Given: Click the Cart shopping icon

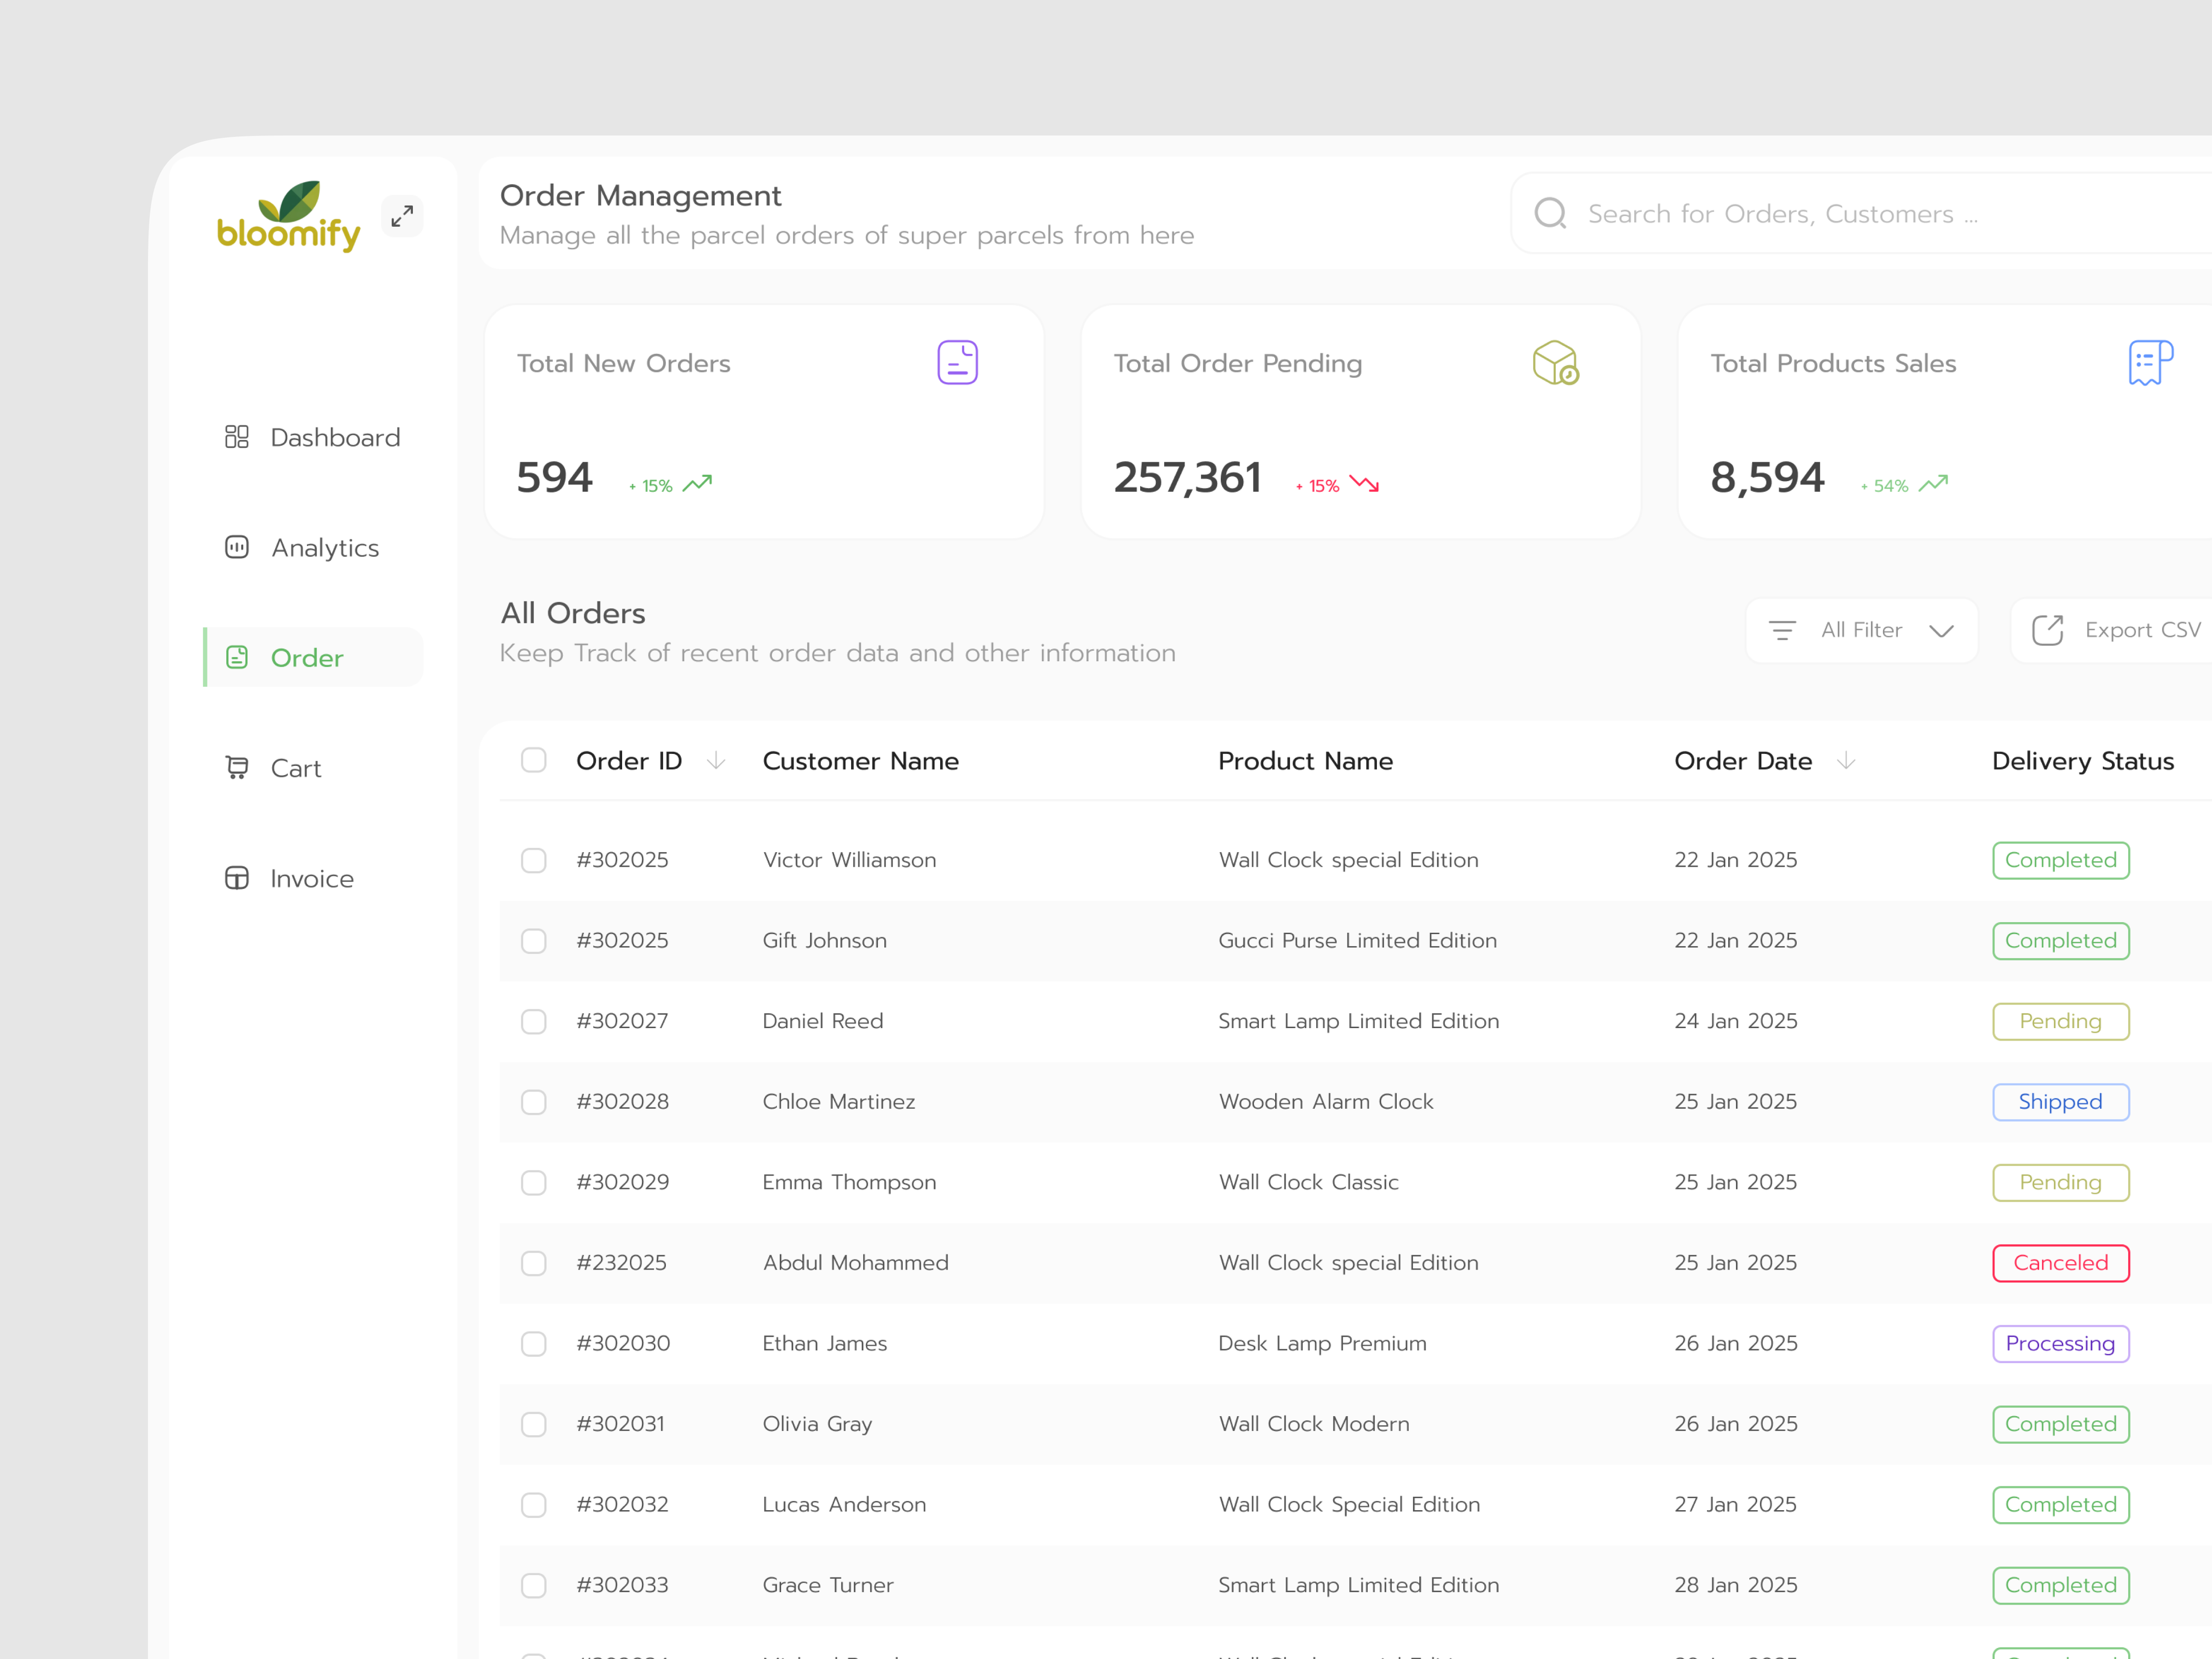Looking at the screenshot, I should [237, 767].
